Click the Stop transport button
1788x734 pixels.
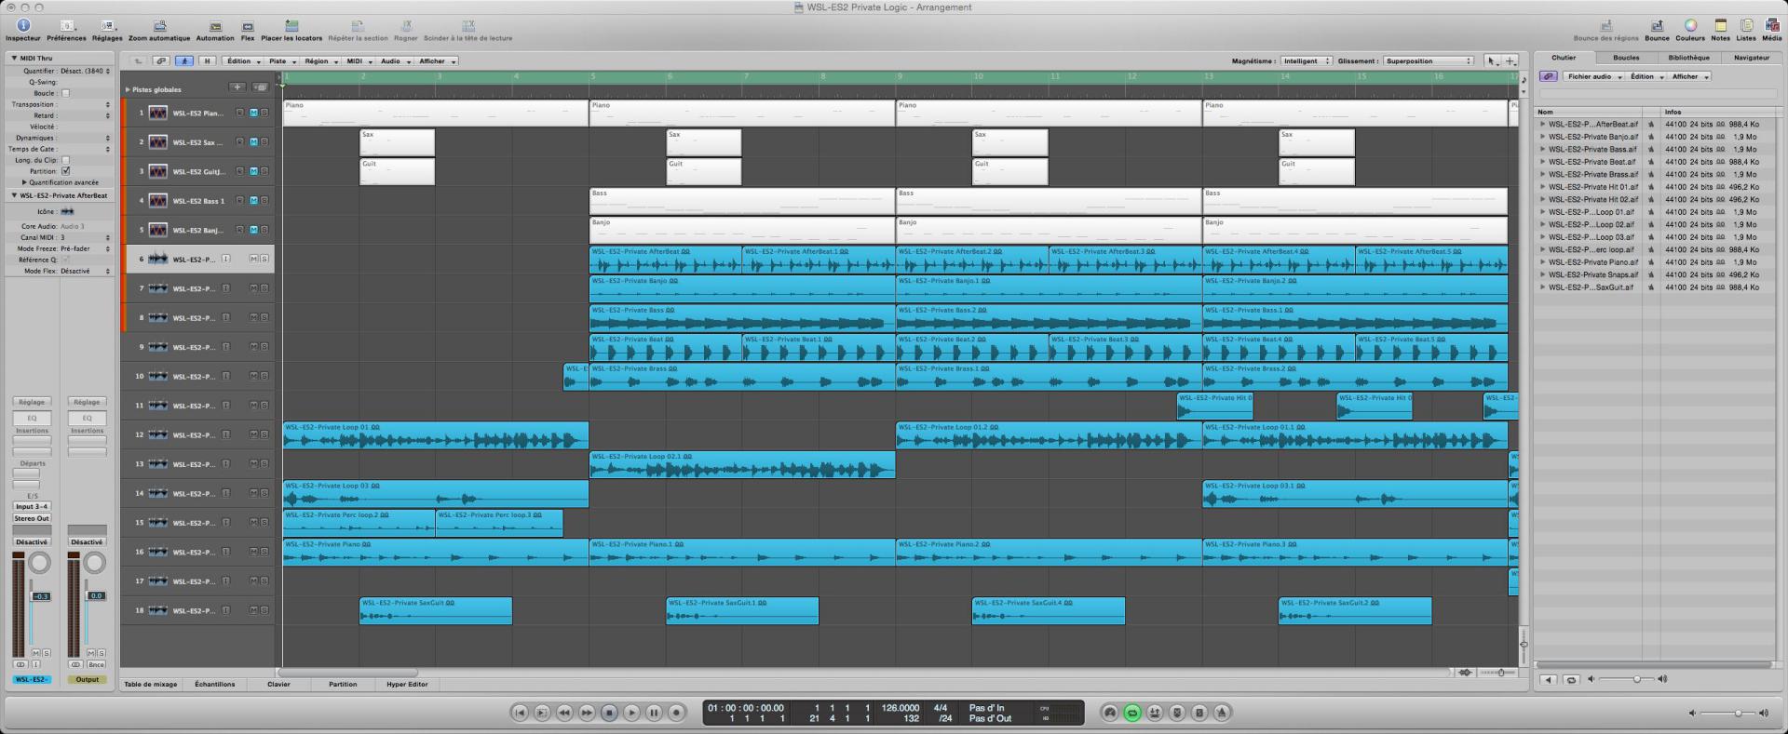click(x=609, y=713)
